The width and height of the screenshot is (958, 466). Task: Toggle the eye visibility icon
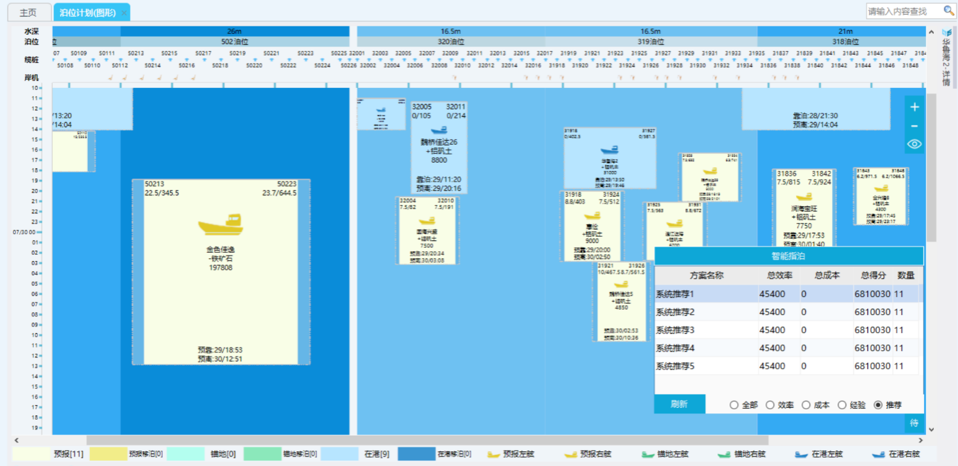click(914, 144)
